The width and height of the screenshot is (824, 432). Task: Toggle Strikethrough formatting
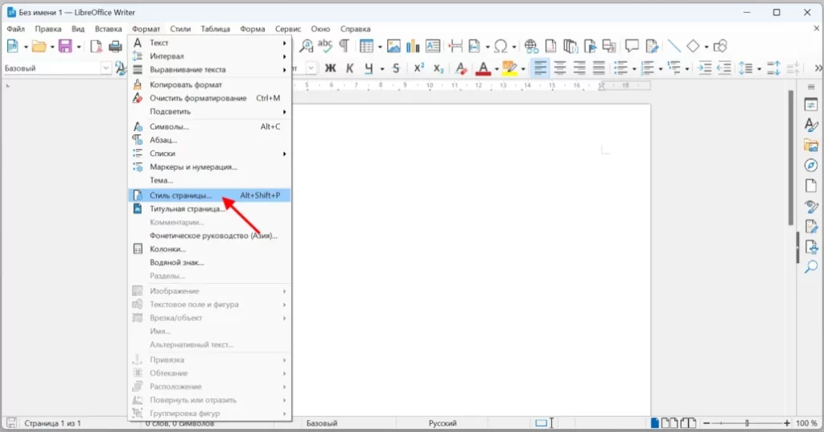click(x=396, y=68)
